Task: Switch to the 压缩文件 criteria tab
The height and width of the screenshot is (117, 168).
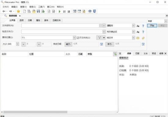Action: pos(57,20)
